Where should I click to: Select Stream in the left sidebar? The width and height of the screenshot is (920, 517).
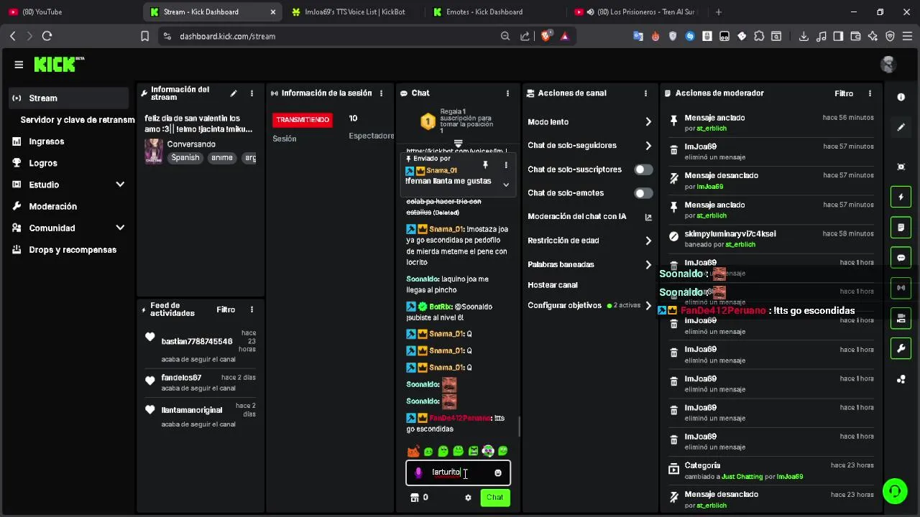pyautogui.click(x=68, y=98)
